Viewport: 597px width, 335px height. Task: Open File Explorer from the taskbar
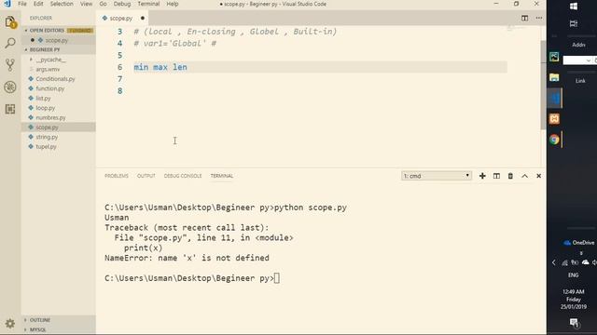[x=554, y=77]
